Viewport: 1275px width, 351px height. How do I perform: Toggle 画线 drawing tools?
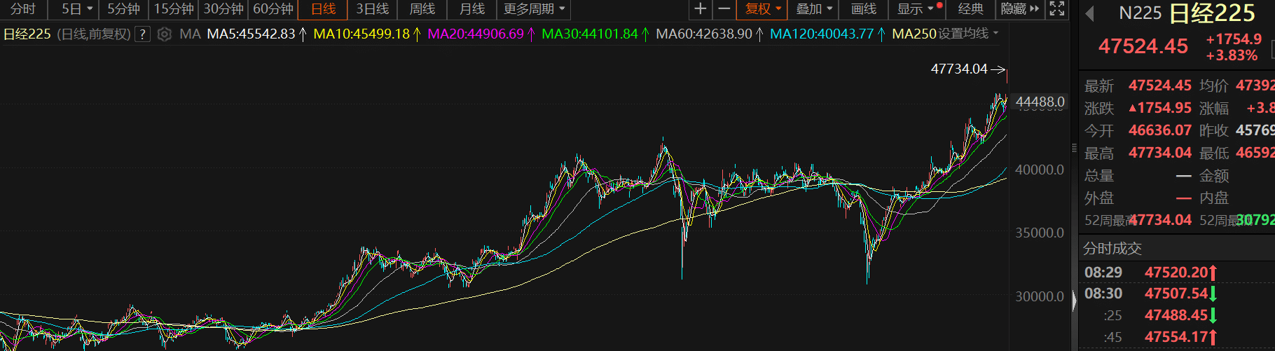(x=863, y=9)
